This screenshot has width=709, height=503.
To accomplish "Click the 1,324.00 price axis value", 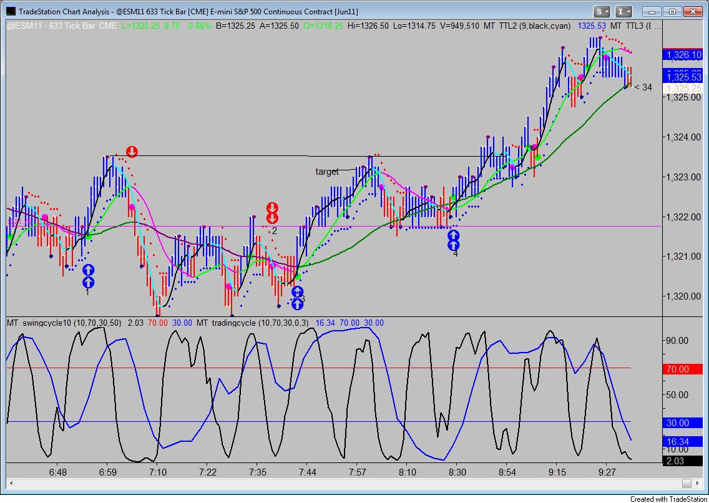I will click(683, 137).
